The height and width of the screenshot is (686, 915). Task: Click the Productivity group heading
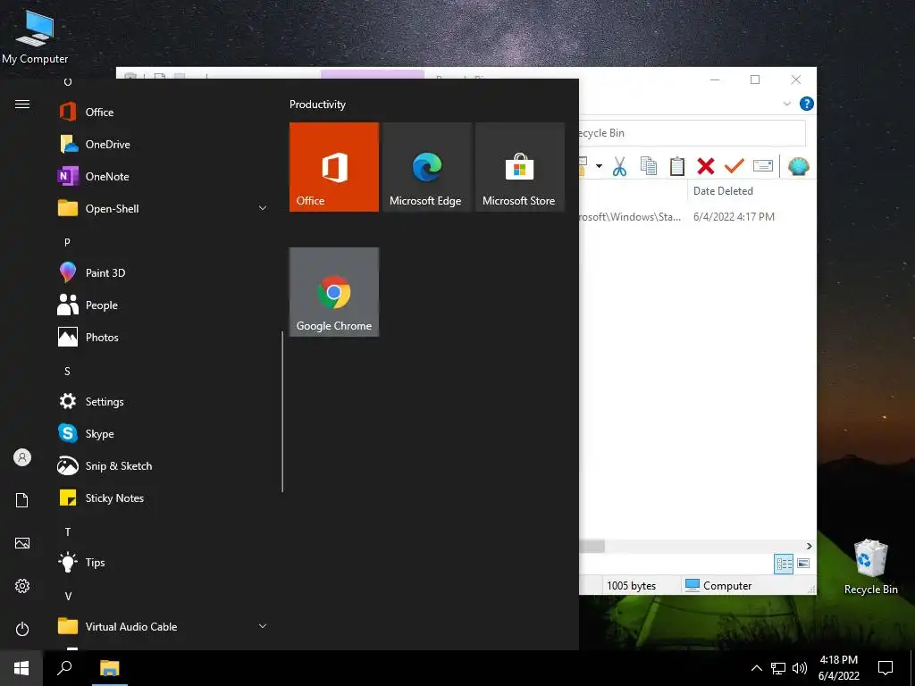317,105
